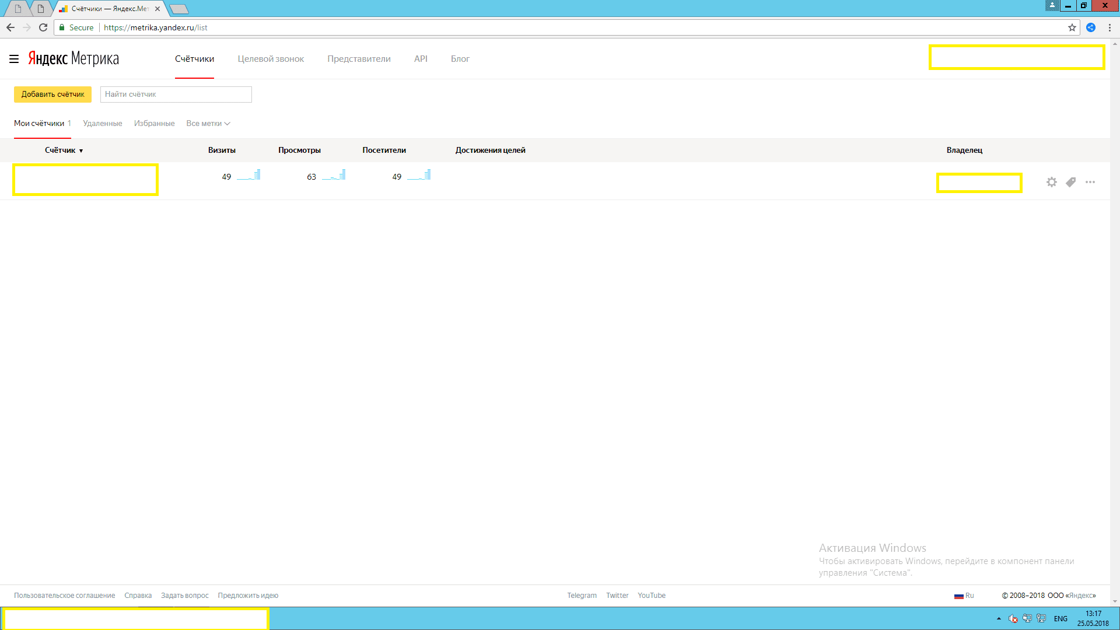
Task: Click the blue share extension icon
Action: point(1091,27)
